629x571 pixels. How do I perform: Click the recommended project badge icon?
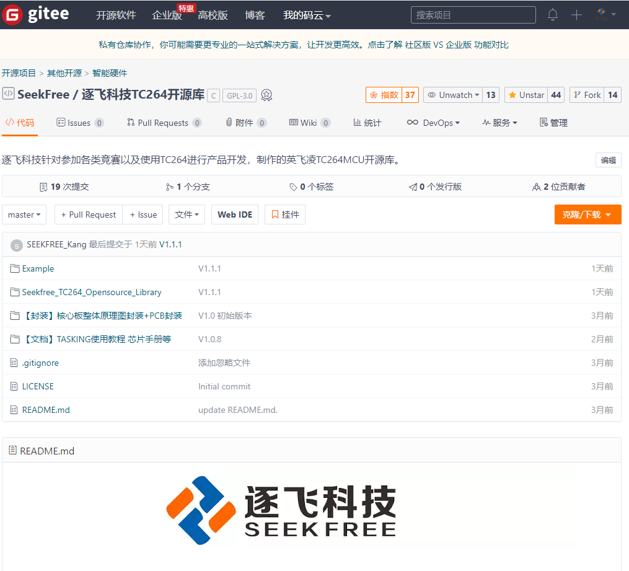coord(266,95)
